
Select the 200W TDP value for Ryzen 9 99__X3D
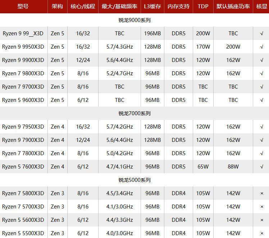click(203, 33)
